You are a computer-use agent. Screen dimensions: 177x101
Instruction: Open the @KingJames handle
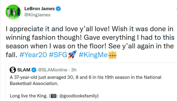[37, 15]
